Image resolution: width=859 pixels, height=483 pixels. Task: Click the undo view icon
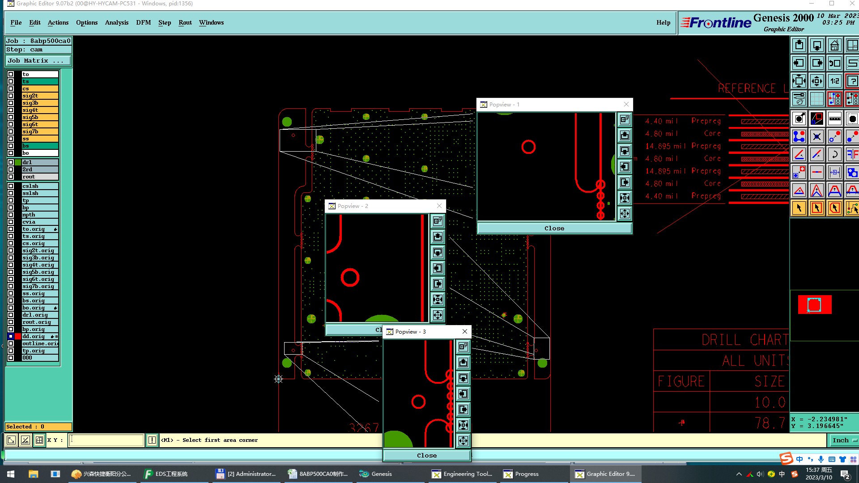pos(834,64)
